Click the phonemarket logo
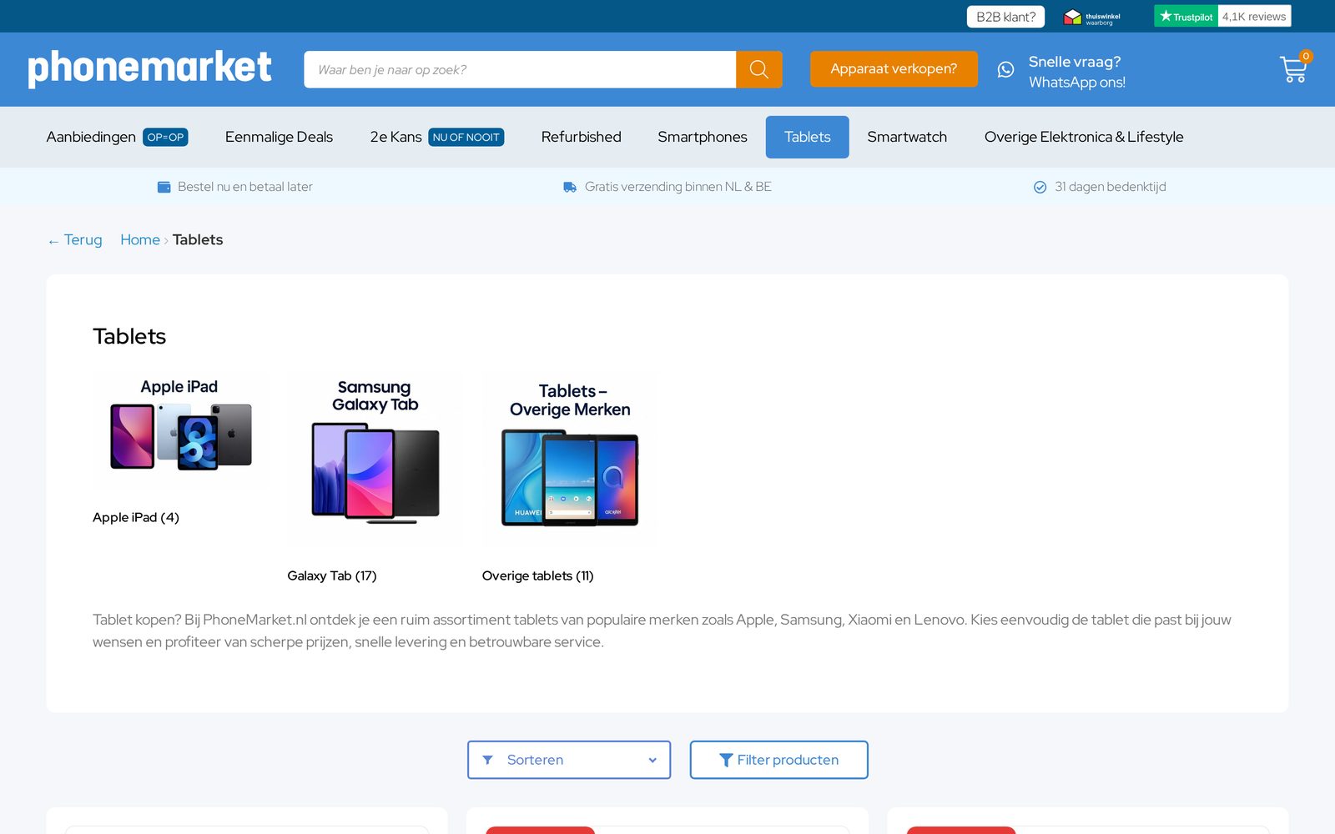 150,68
